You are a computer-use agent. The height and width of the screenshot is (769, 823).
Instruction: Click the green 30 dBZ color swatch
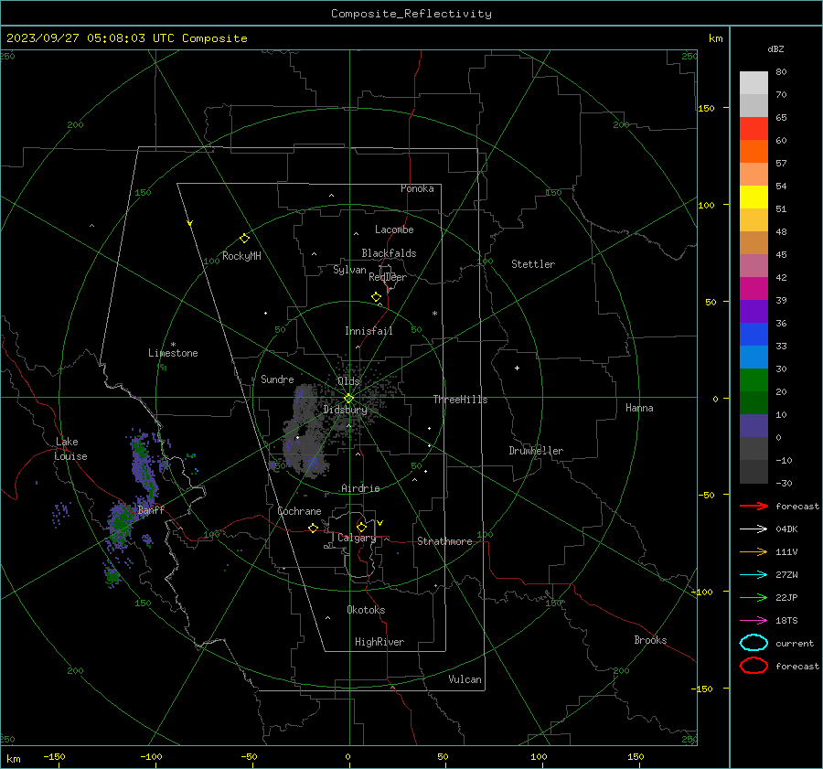754,379
